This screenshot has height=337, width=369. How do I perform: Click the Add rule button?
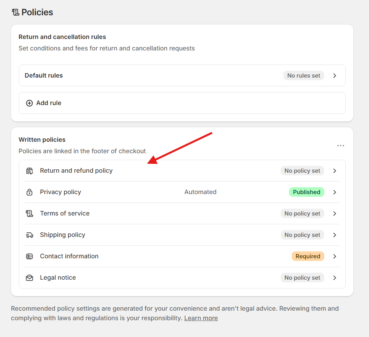[x=182, y=103]
